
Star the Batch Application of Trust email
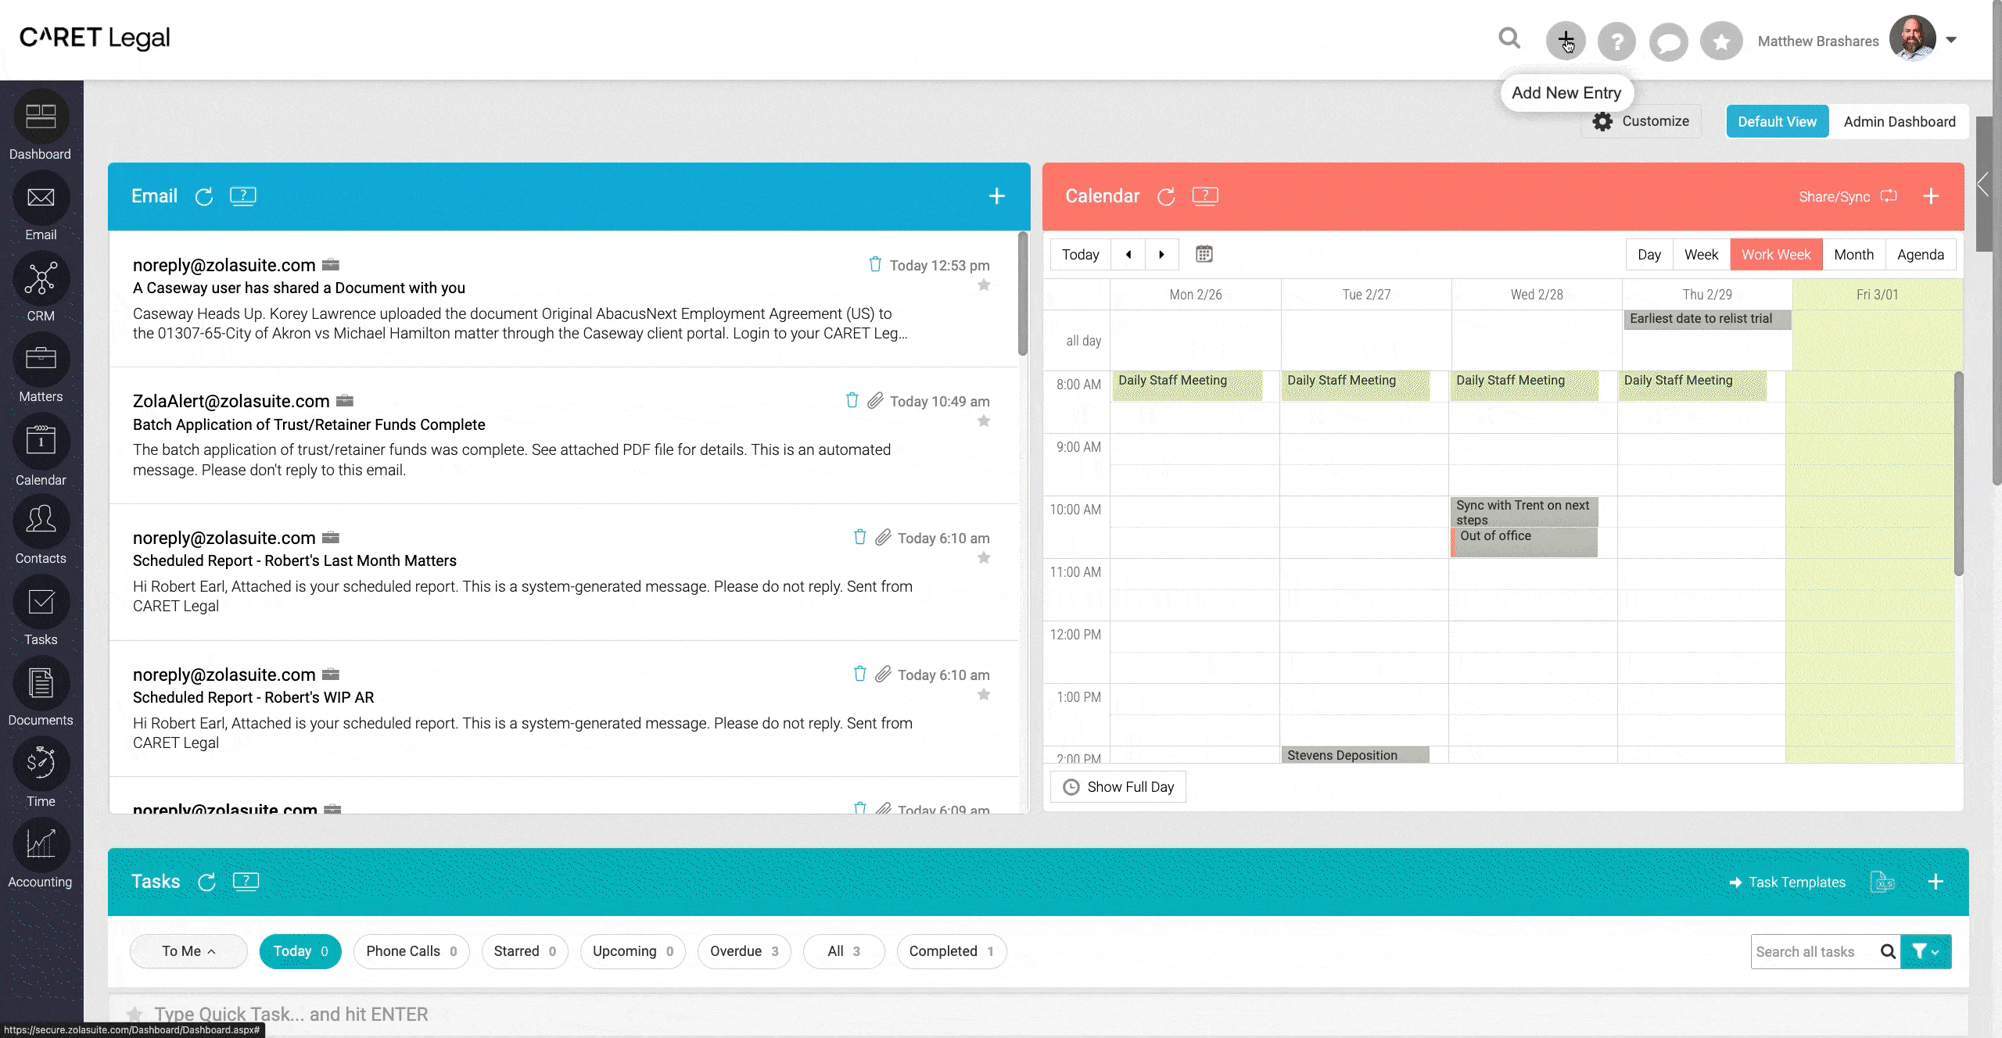(984, 421)
